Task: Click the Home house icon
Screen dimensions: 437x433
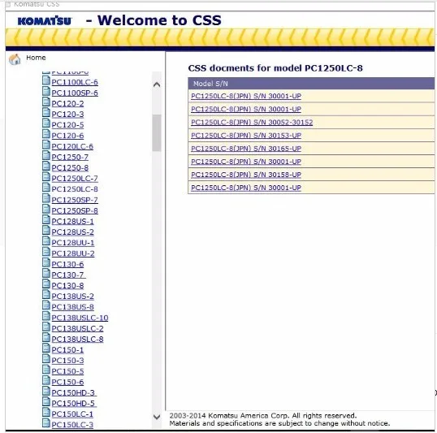Action: [15, 59]
